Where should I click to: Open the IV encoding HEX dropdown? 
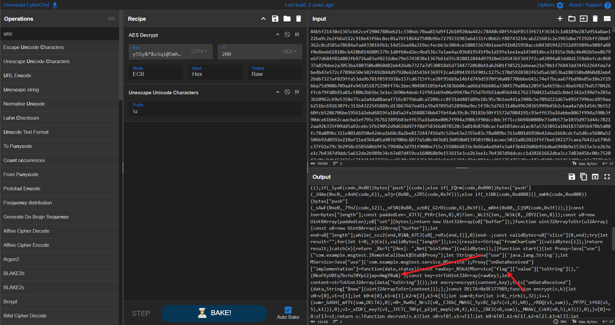(290, 52)
